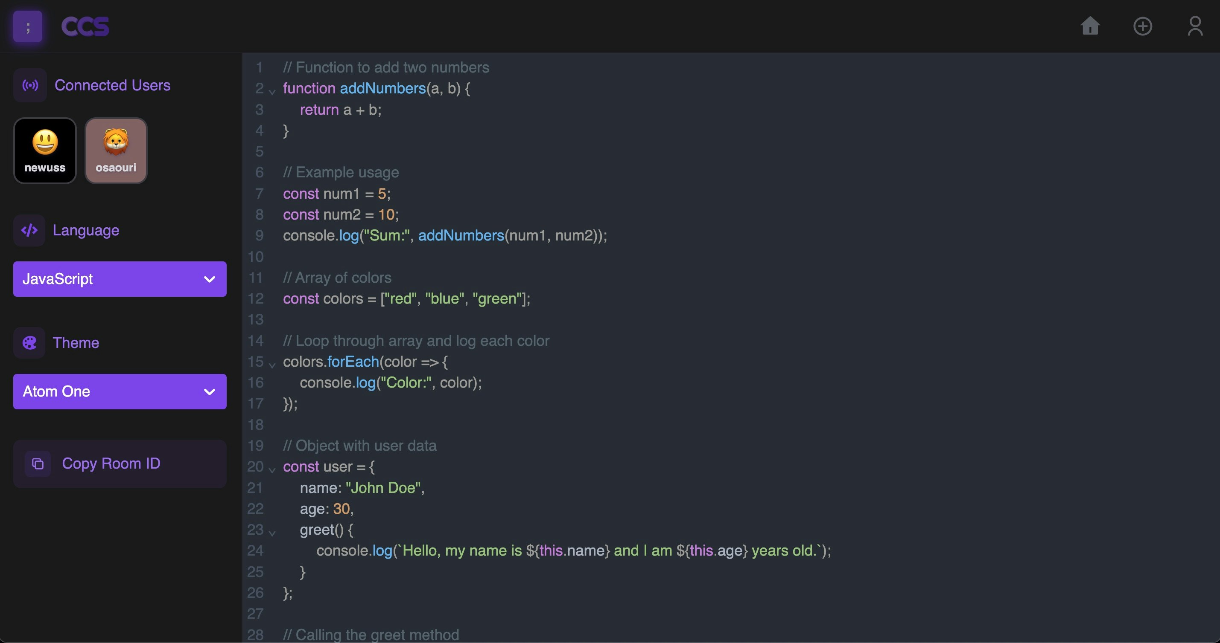Image resolution: width=1220 pixels, height=643 pixels.
Task: Open the user profile icon
Action: point(1195,26)
